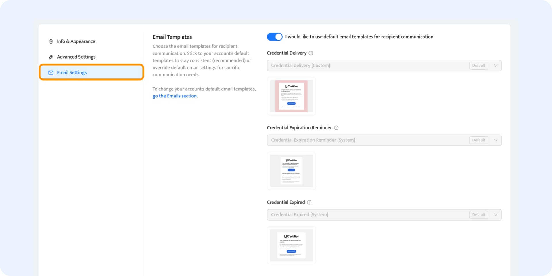Expand the Credential Delivery dropdown chevron

point(496,66)
